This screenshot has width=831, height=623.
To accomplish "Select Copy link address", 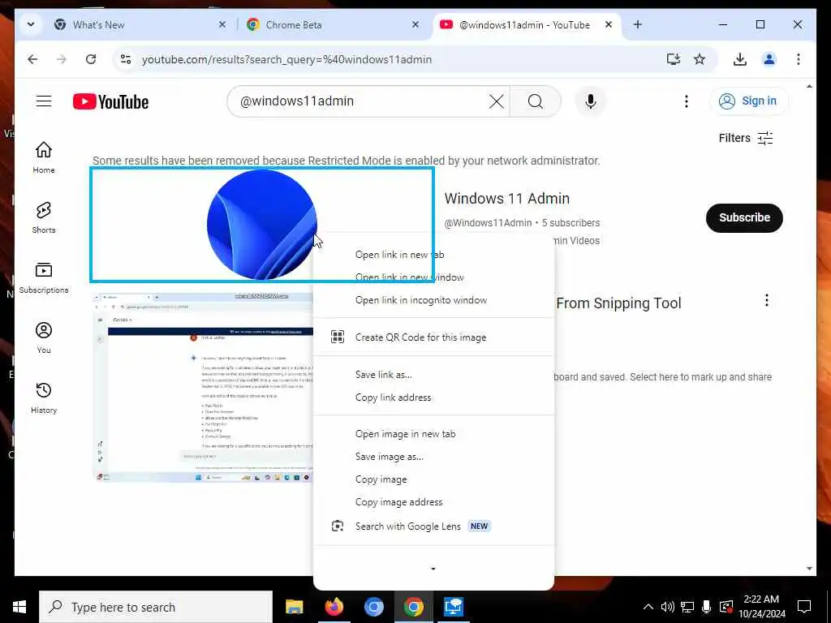I will click(x=433, y=397).
